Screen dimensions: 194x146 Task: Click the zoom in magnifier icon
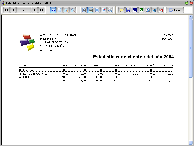click(x=73, y=10)
